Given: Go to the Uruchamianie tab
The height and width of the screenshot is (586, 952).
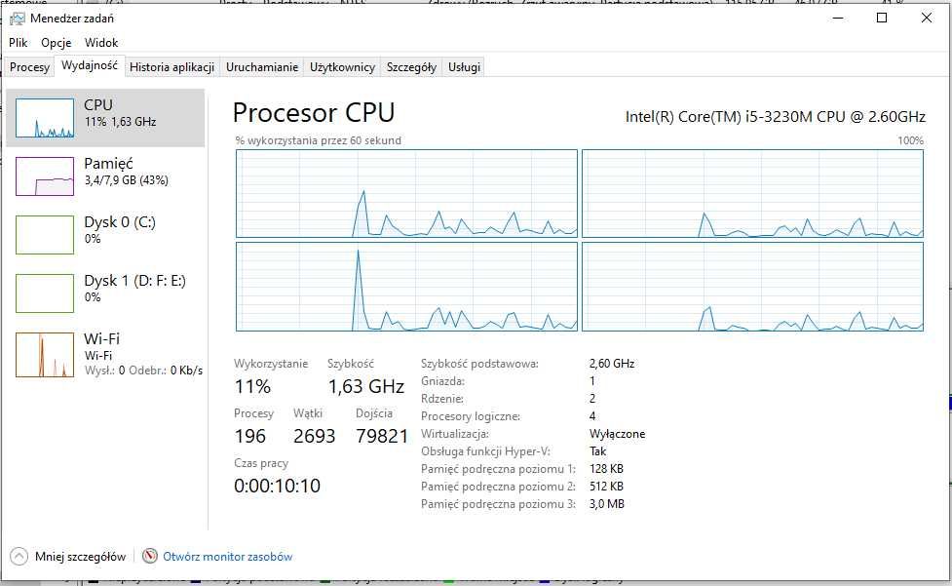Looking at the screenshot, I should coord(262,67).
